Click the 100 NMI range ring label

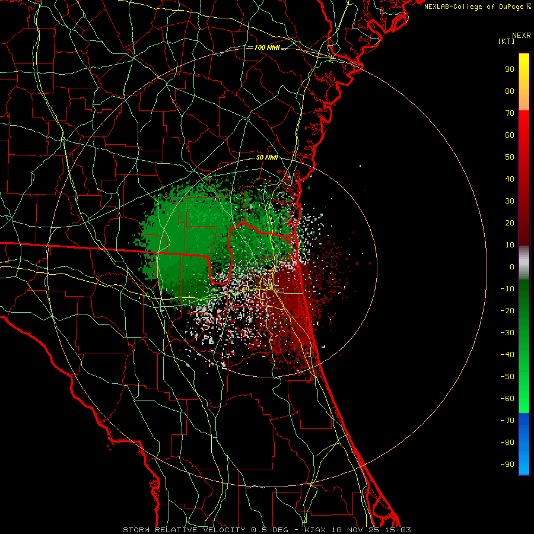pyautogui.click(x=267, y=47)
